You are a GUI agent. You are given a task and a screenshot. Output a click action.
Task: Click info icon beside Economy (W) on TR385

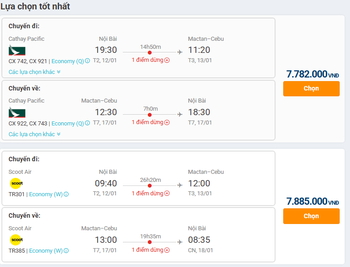coord(66,251)
